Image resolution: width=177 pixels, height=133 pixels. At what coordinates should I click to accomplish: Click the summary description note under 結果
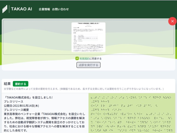coord(84,89)
